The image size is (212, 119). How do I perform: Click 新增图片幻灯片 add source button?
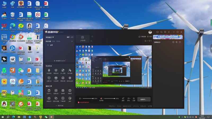(x=59, y=61)
